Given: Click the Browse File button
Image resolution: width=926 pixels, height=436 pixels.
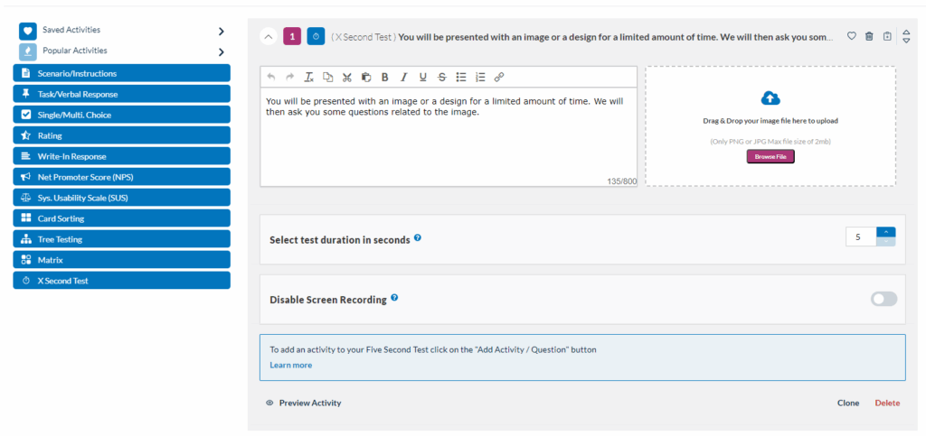Looking at the screenshot, I should [x=770, y=156].
